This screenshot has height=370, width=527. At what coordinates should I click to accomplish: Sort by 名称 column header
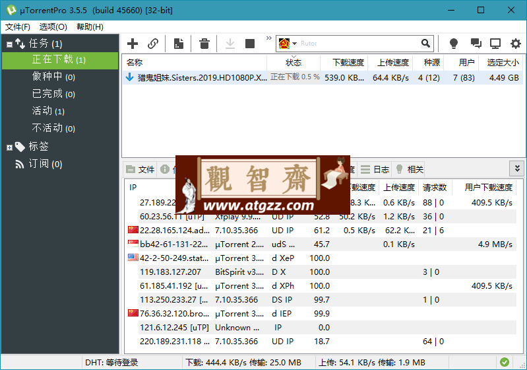click(195, 63)
